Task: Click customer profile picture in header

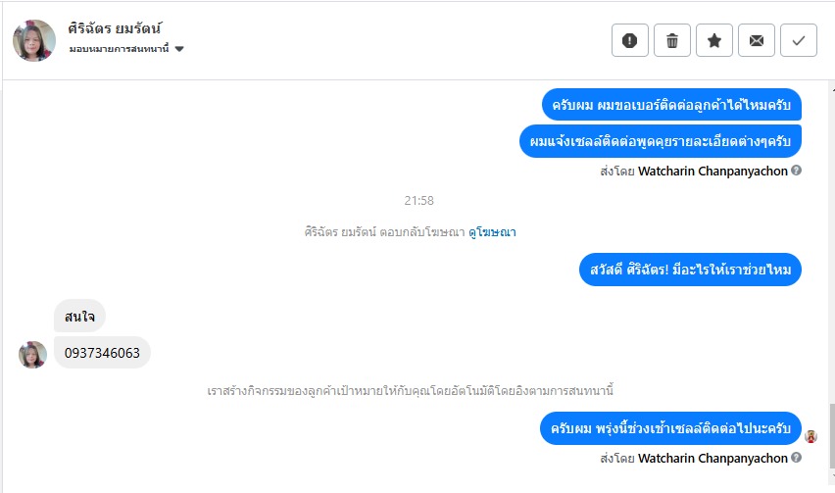Action: tap(34, 40)
